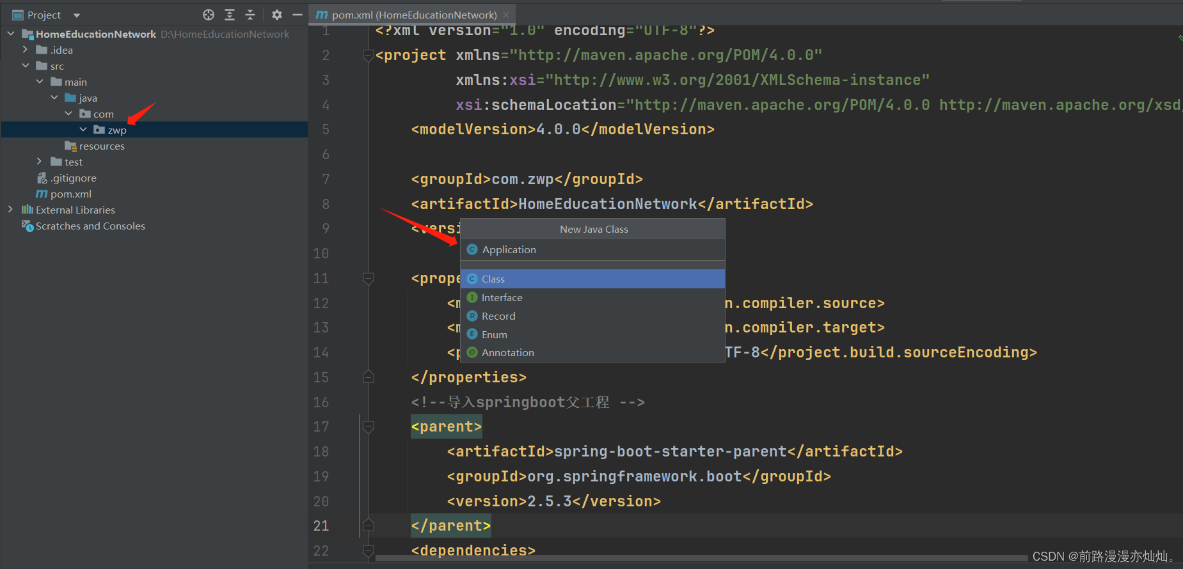Open Project panel settings gear
The image size is (1183, 569).
click(x=276, y=15)
